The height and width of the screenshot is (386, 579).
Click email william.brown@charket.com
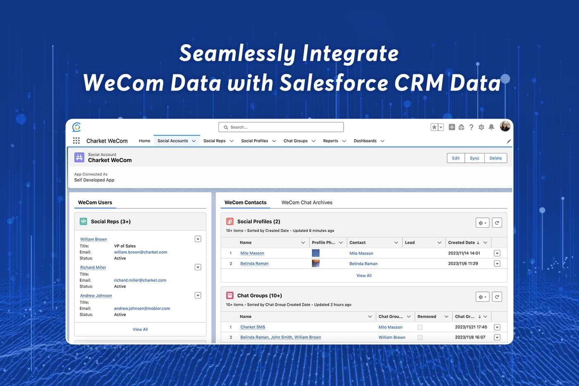(x=141, y=252)
